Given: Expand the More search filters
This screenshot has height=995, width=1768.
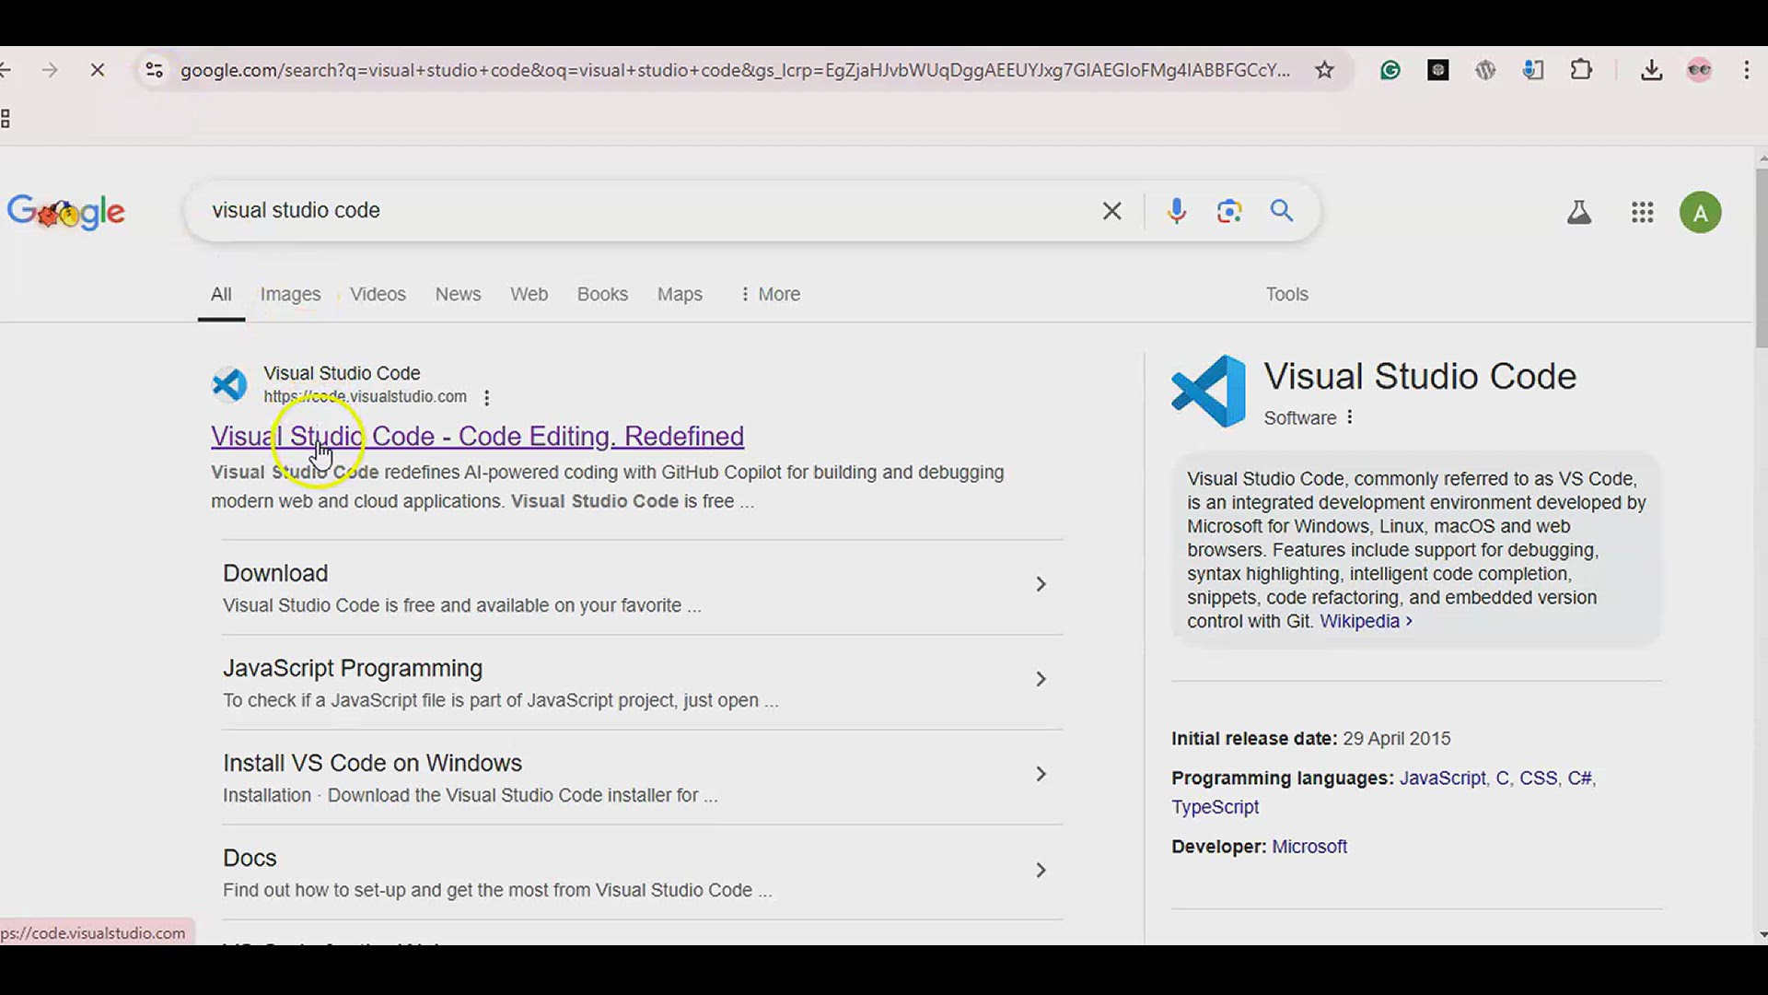Looking at the screenshot, I should pos(770,294).
